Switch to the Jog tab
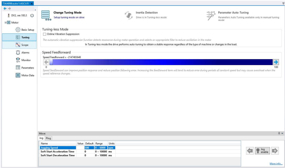This screenshot has width=285, height=168. (41, 138)
